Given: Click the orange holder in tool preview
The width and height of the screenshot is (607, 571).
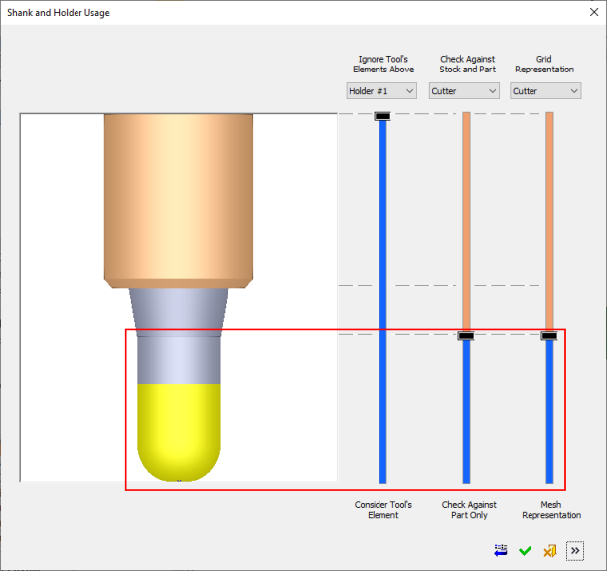Looking at the screenshot, I should 179,201.
